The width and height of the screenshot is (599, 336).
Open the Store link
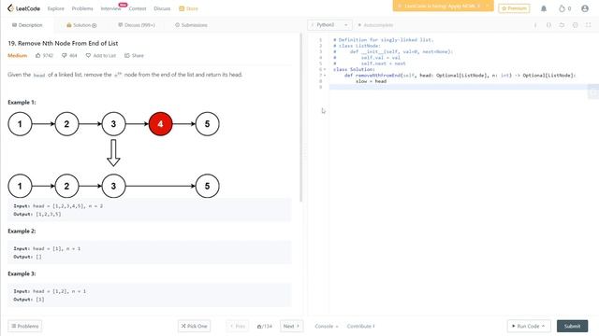click(x=188, y=8)
